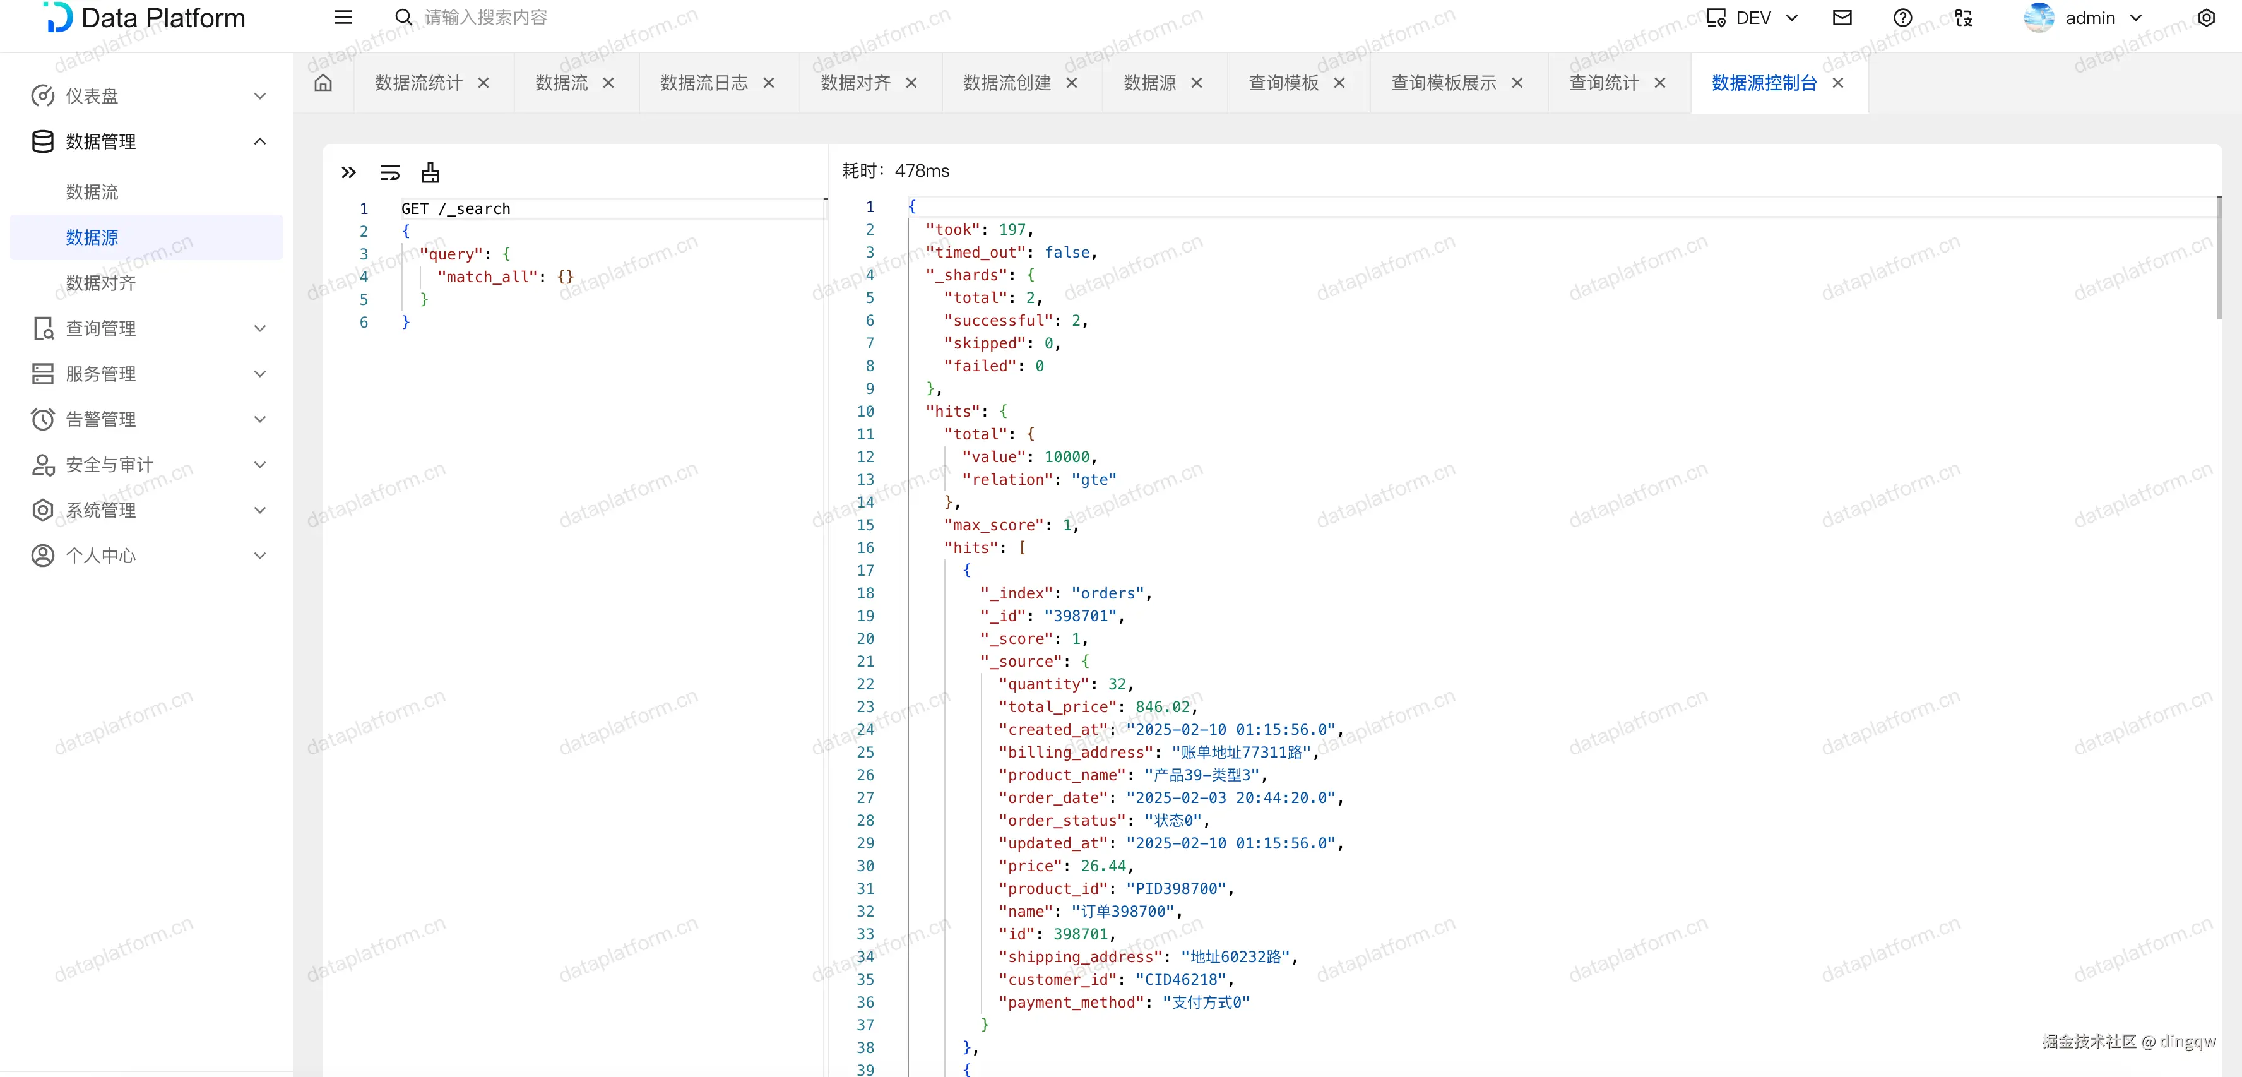The width and height of the screenshot is (2242, 1077).
Task: Click the format/clear brush icon
Action: [430, 172]
